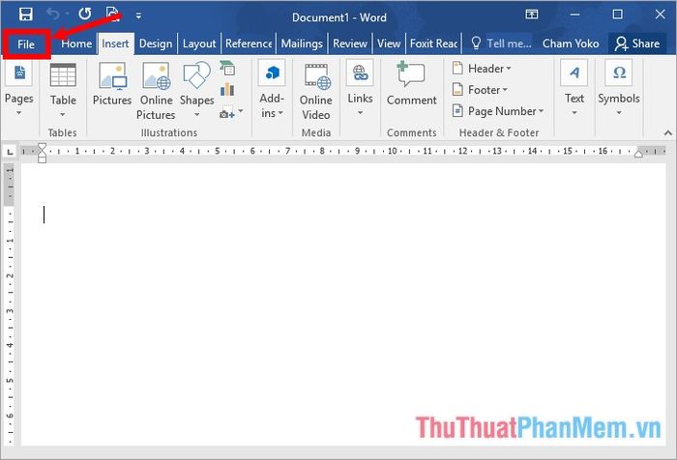Screen dimensions: 677x460
Task: Open the Header dropdown
Action: 482,69
